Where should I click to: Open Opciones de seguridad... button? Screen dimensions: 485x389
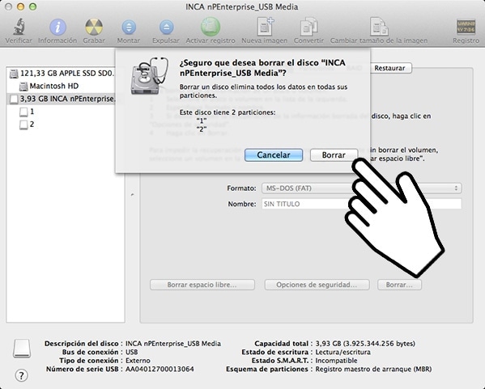(x=317, y=285)
